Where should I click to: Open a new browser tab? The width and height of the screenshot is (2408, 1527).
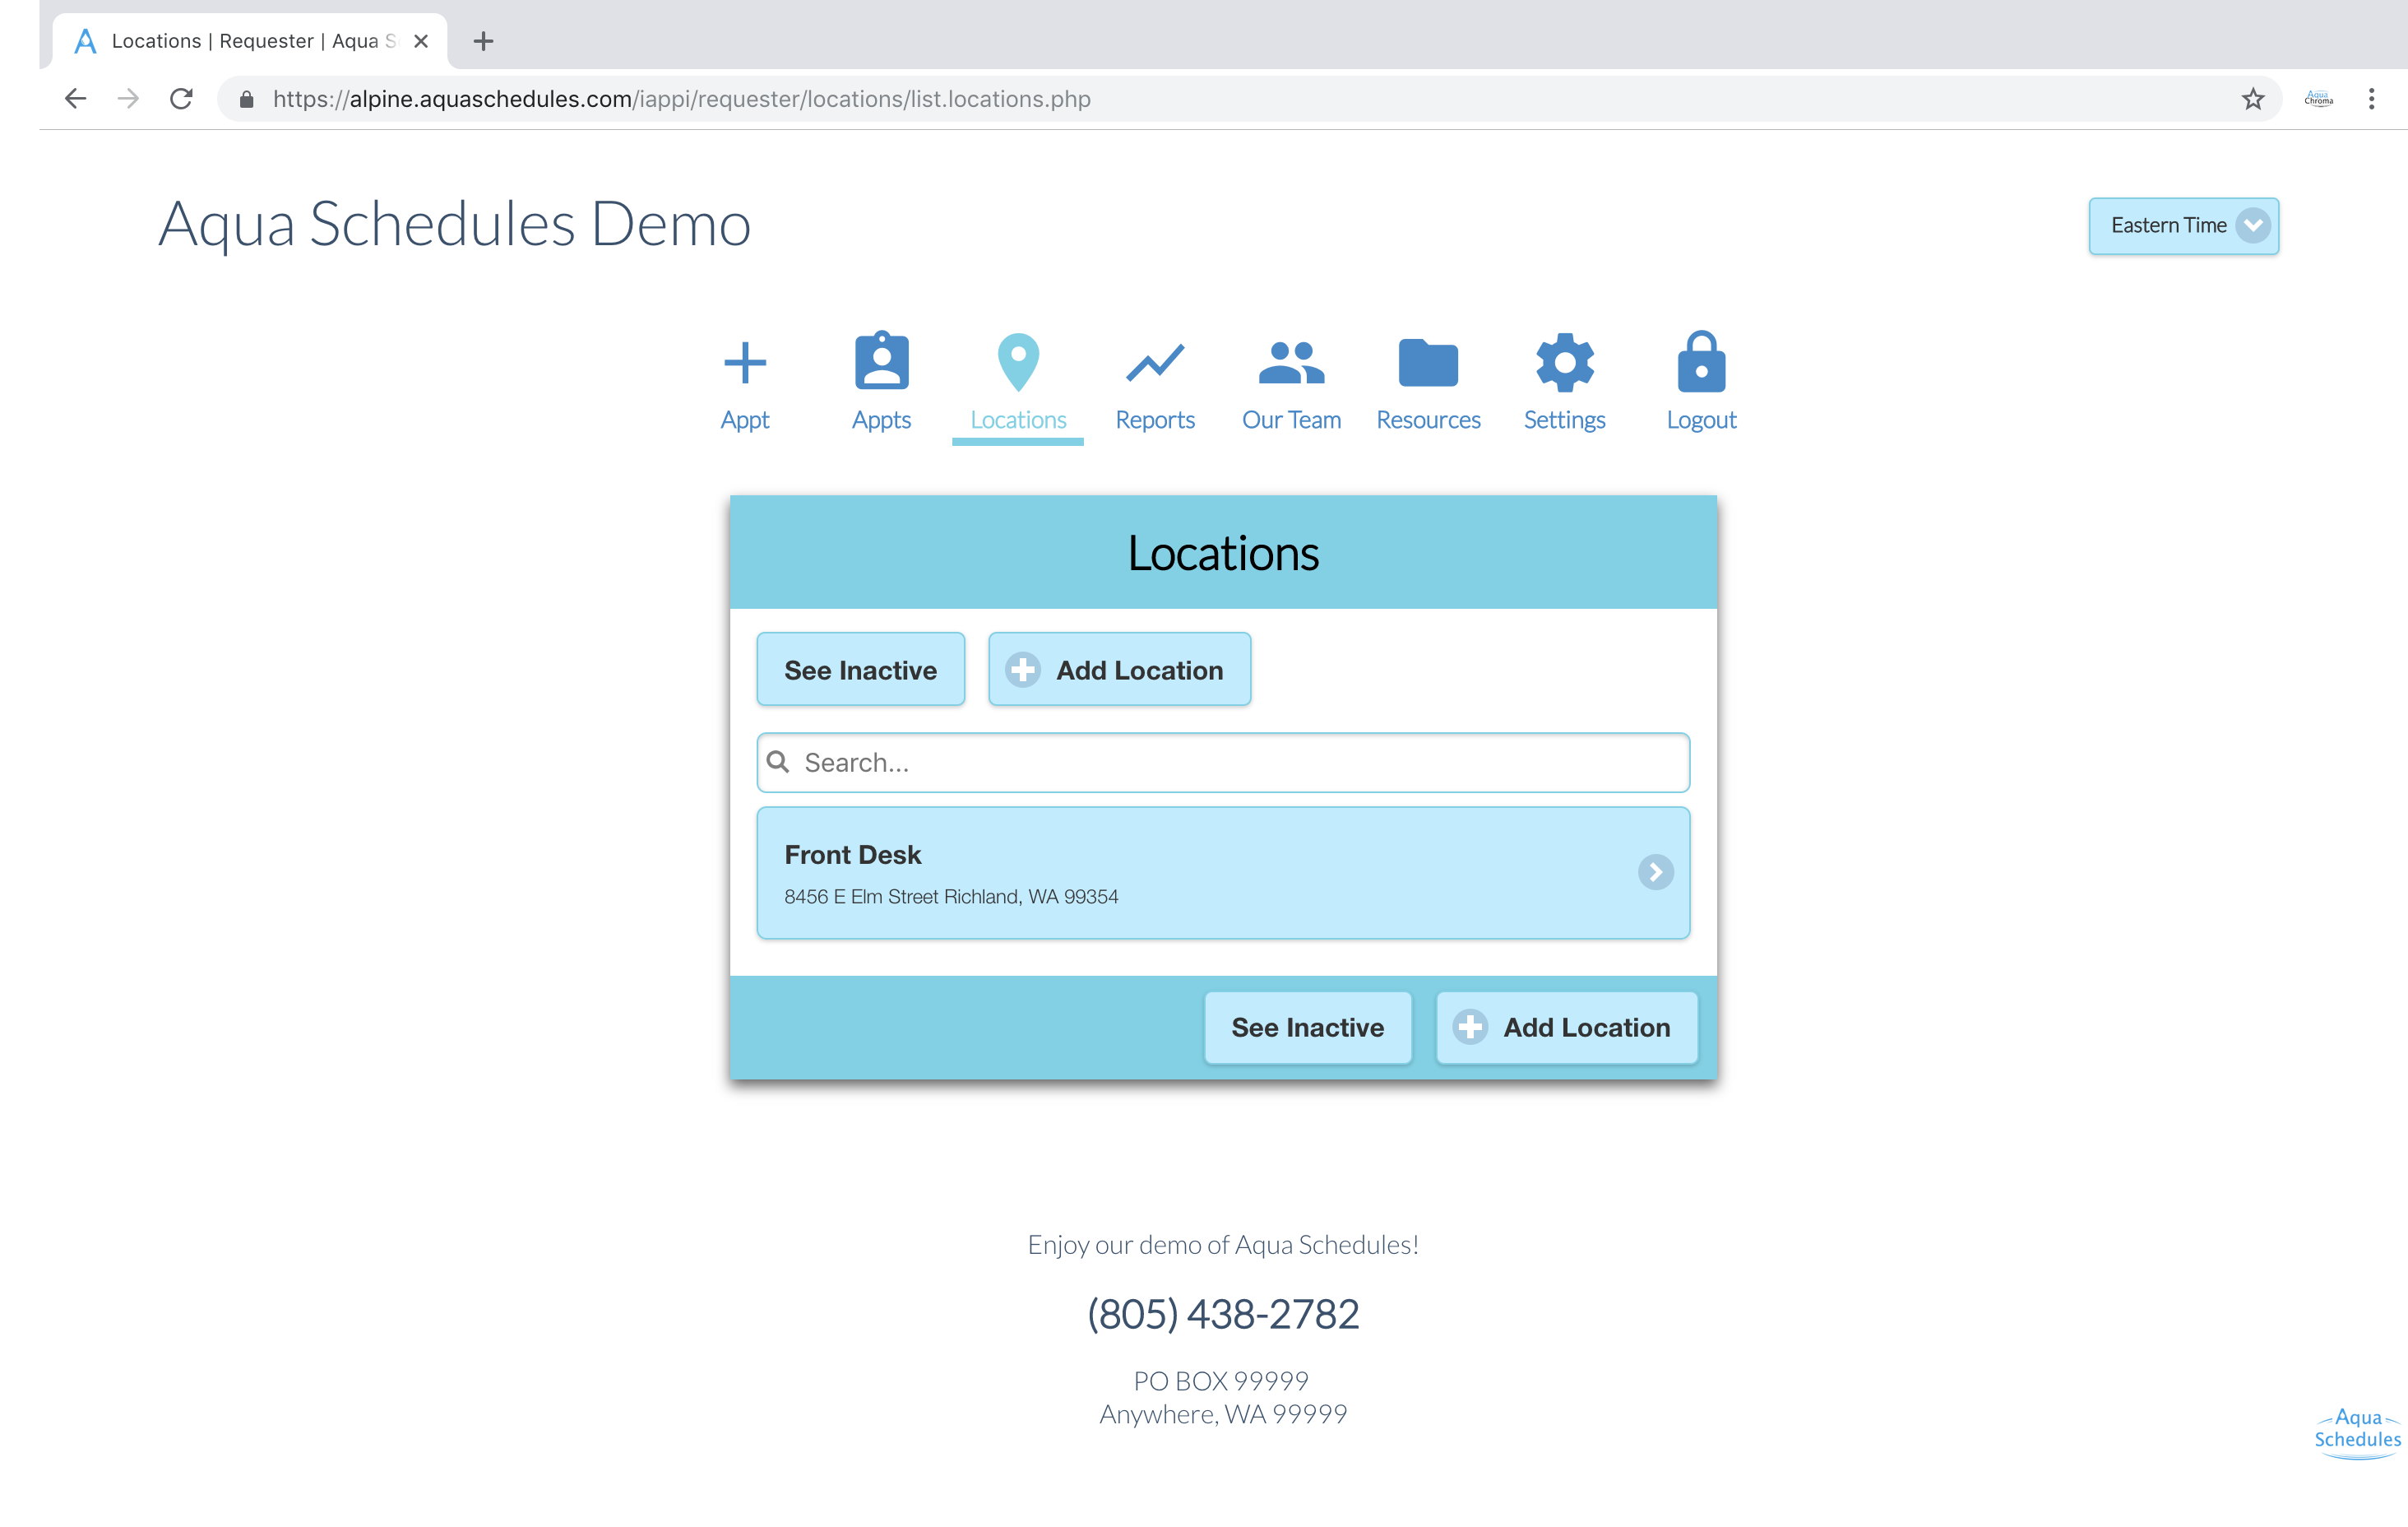483,41
